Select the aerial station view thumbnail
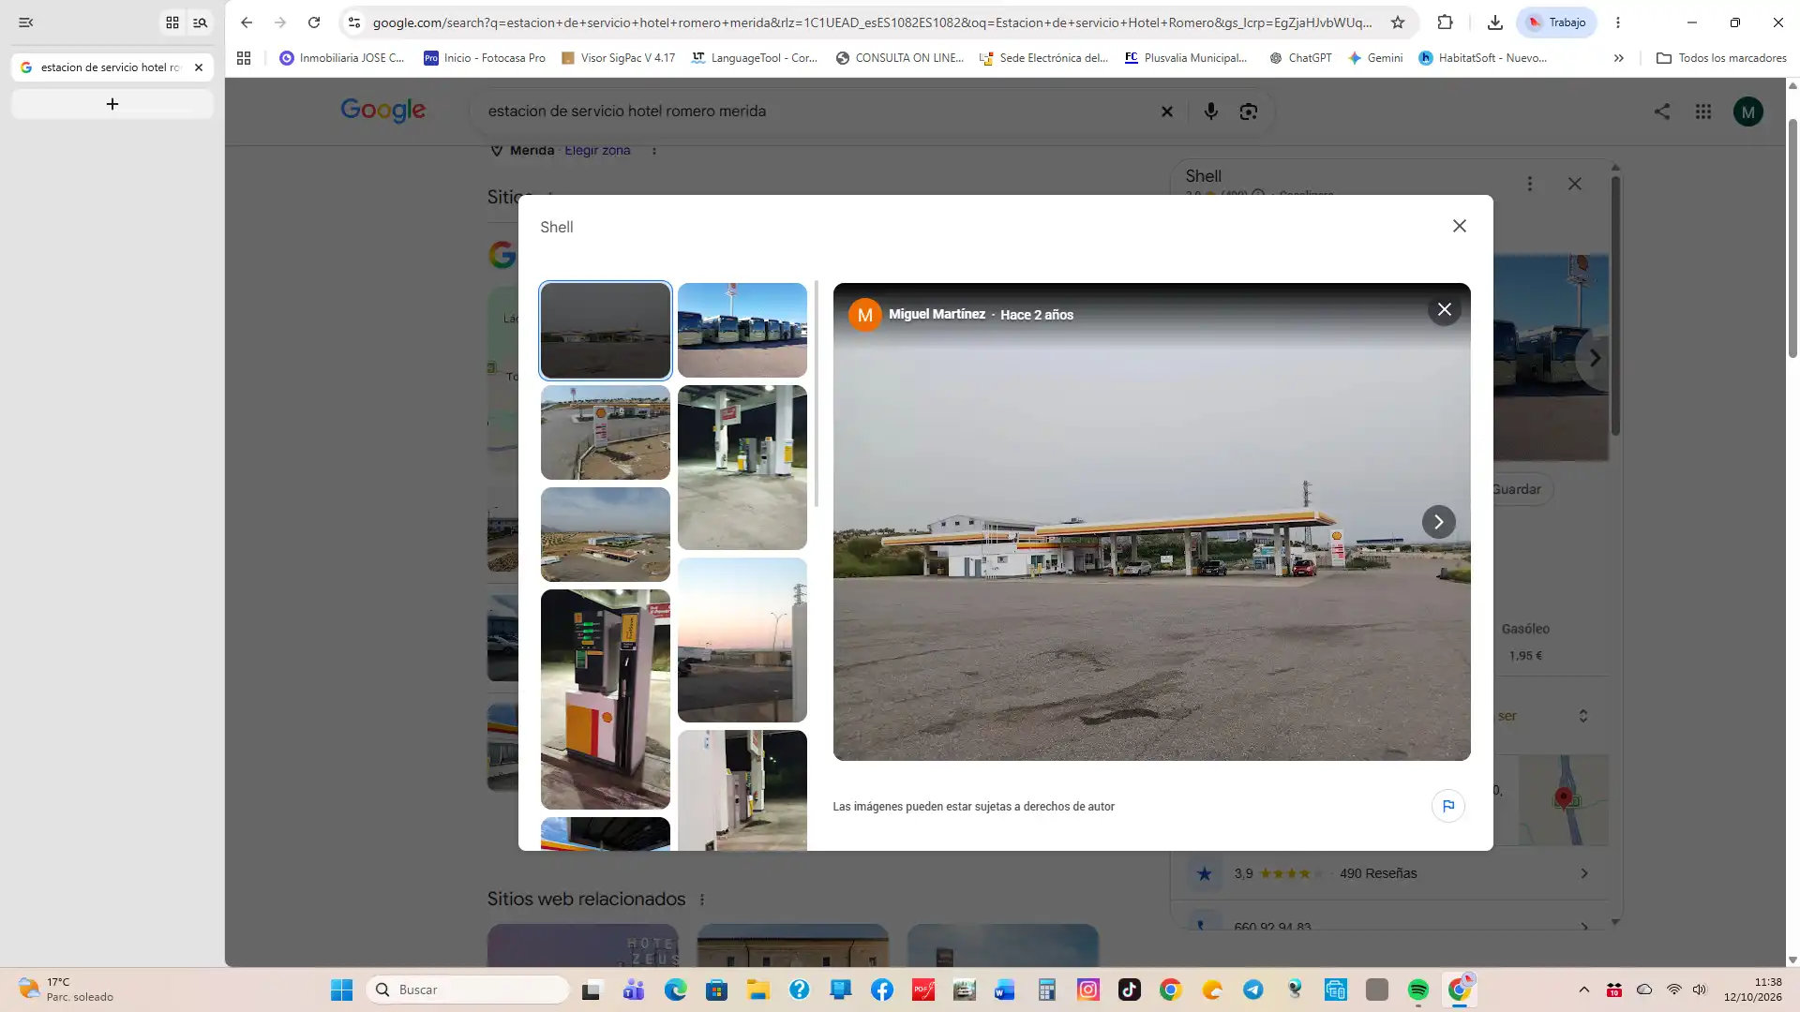This screenshot has width=1800, height=1012. (x=606, y=534)
